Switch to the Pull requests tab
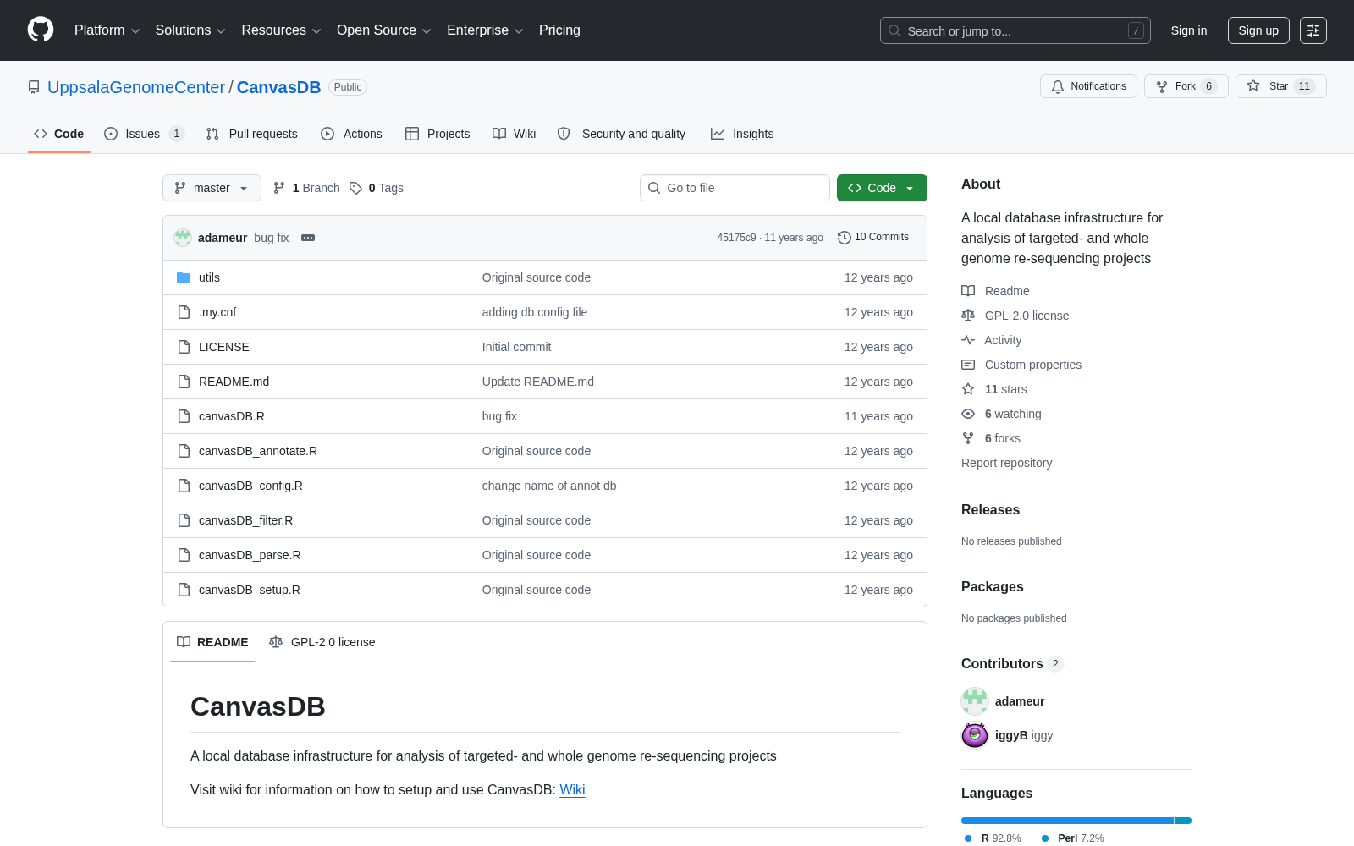 click(x=252, y=134)
